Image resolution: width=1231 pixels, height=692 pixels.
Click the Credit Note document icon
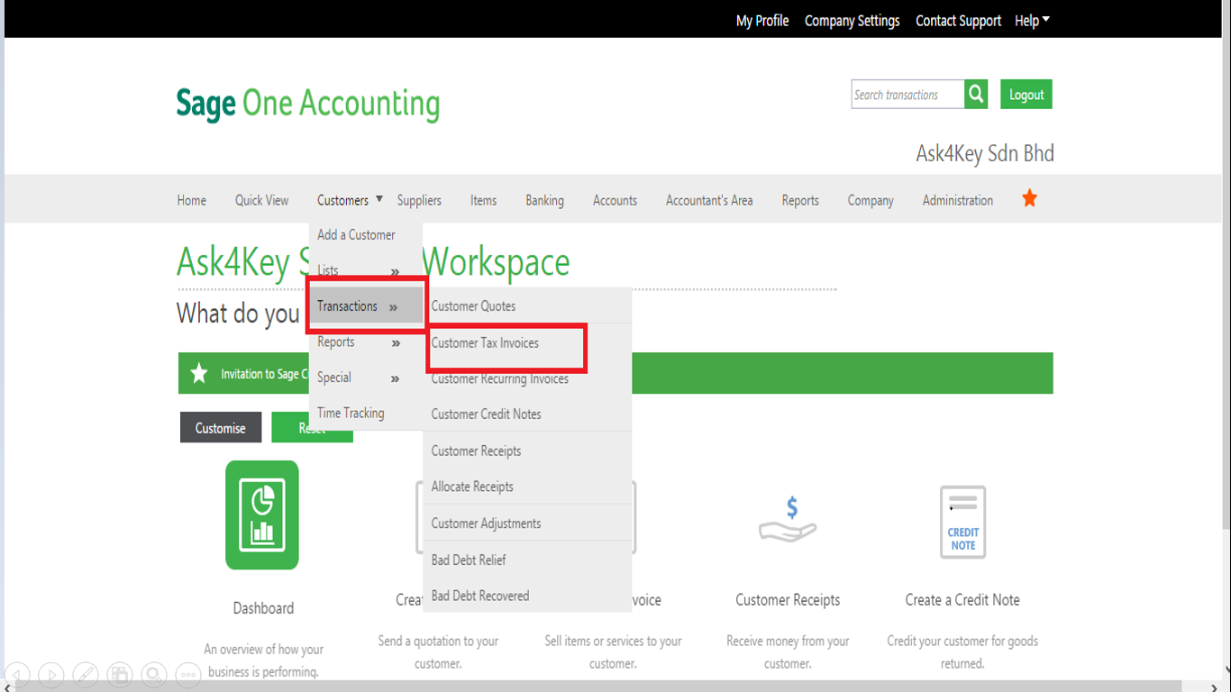pos(962,522)
